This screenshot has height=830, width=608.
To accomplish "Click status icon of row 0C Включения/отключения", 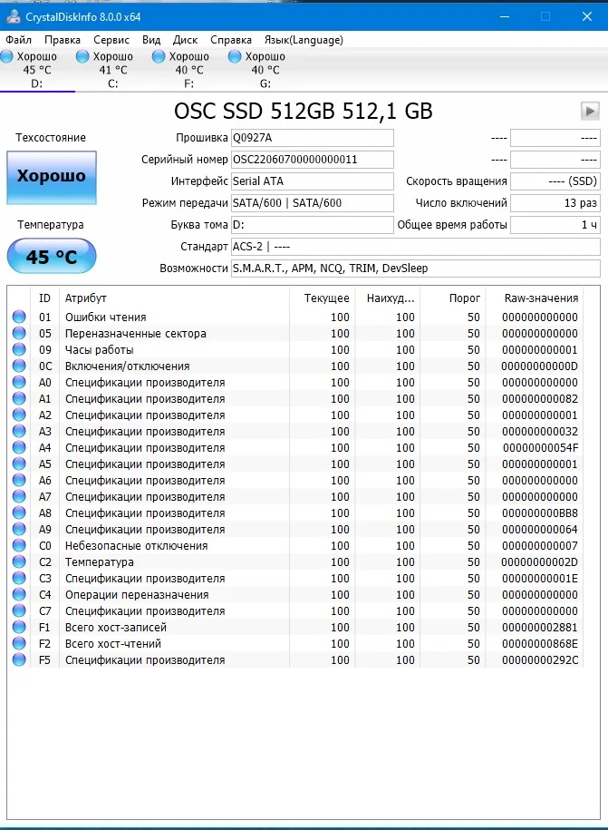I will 19,366.
